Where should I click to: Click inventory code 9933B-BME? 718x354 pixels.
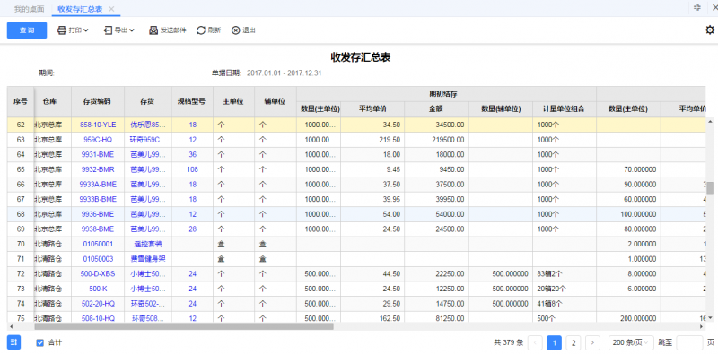98,199
